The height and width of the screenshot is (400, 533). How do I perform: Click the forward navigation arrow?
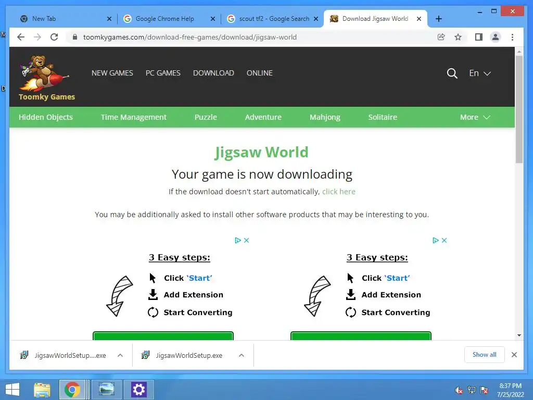click(x=37, y=37)
